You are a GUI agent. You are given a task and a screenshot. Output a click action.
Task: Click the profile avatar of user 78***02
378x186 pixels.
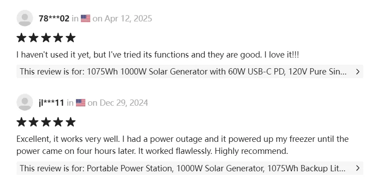pyautogui.click(x=25, y=18)
